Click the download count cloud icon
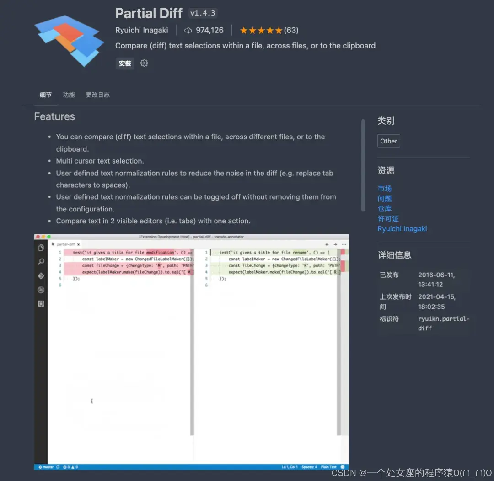The image size is (494, 481). coord(188,31)
